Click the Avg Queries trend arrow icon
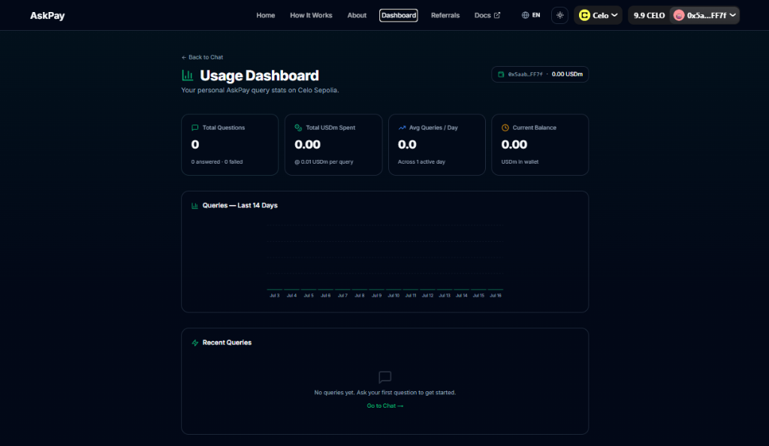 tap(402, 128)
